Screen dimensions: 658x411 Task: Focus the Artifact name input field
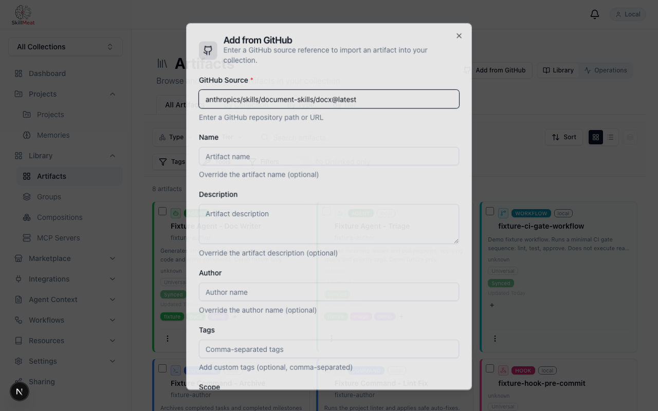point(329,156)
